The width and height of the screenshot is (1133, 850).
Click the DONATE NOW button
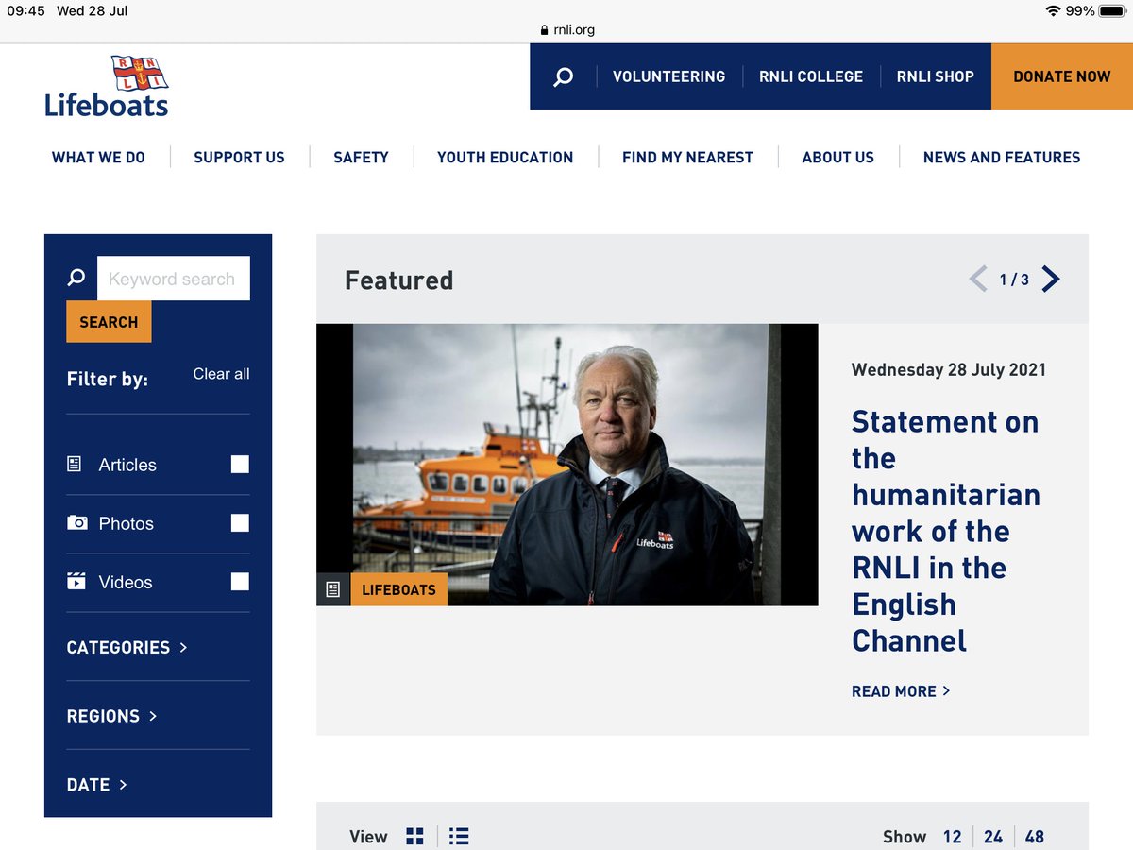point(1061,76)
